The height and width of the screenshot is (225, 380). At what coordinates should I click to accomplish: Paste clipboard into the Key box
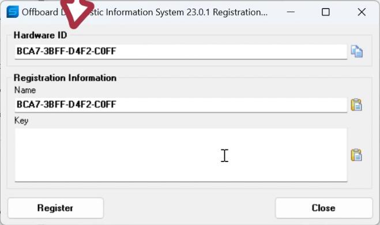pyautogui.click(x=356, y=155)
